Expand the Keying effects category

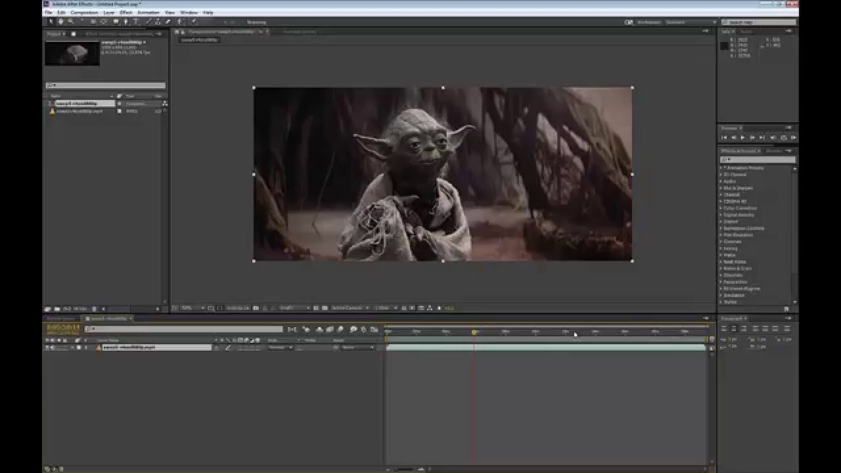[x=721, y=248]
